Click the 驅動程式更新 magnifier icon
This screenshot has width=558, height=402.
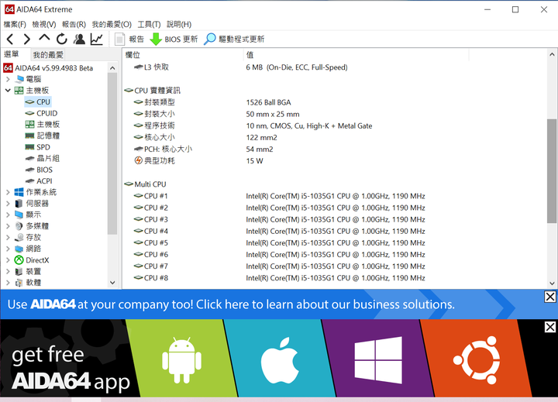pos(209,39)
